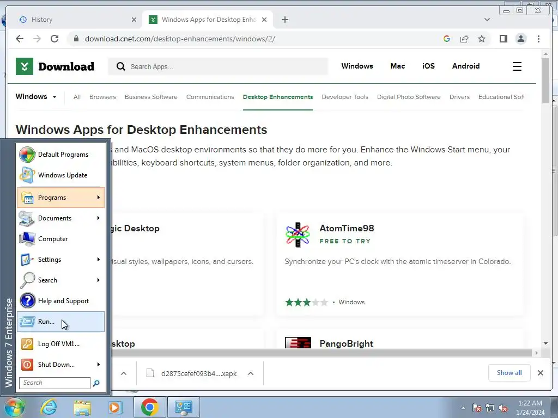Click the Chrome taskbar button
558x418 pixels.
point(149,407)
